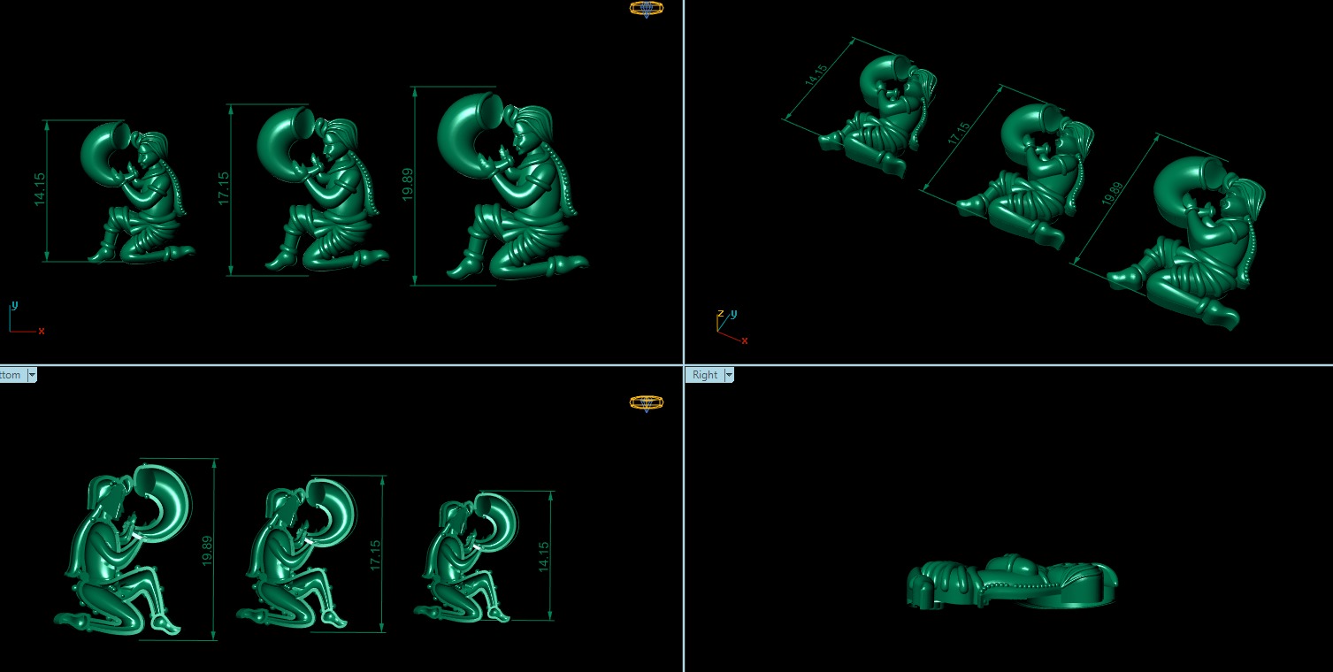Screen dimensions: 1333x672
Task: Select the 19.89 dimension in the Bottom viewport
Action: point(207,550)
